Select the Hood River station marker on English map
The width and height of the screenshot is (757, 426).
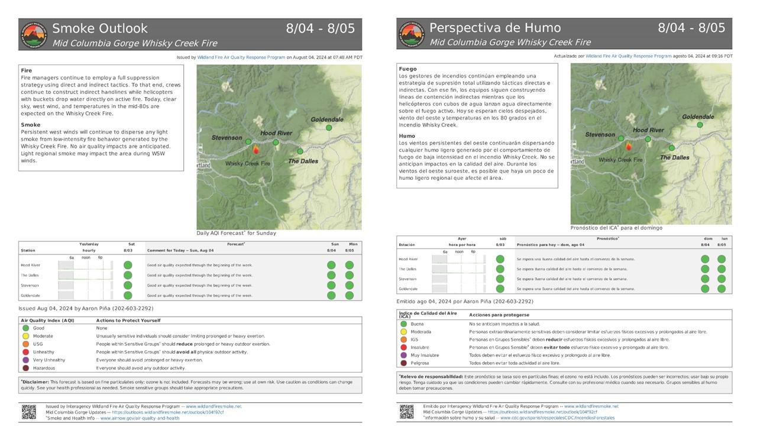(276, 142)
